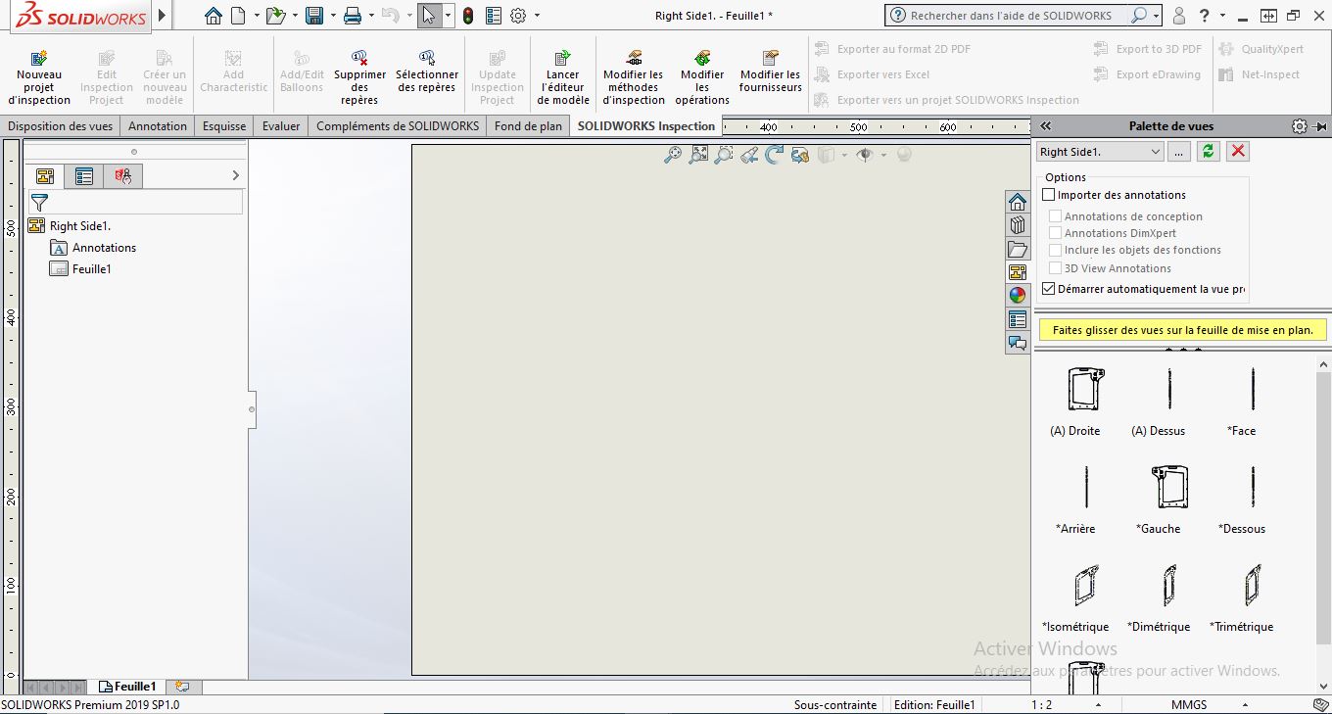
Task: Open the Right Side1. model dropdown in palette
Action: [x=1100, y=152]
